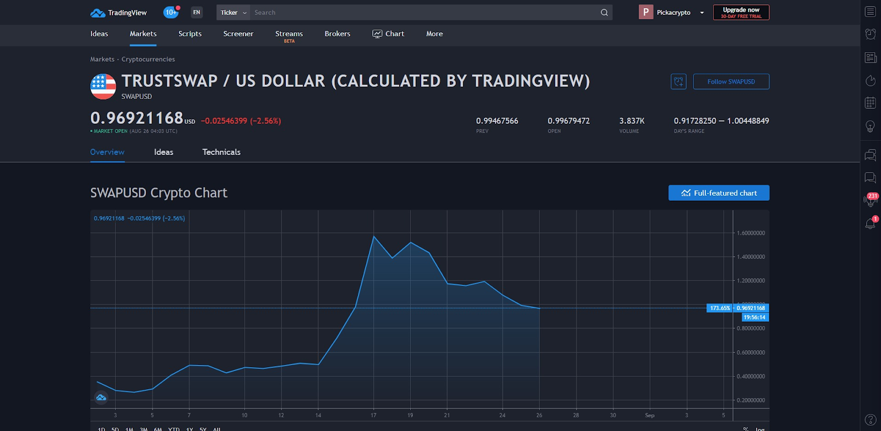The height and width of the screenshot is (431, 881).
Task: Click the 0.96921168 current price label on price axis
Action: pyautogui.click(x=751, y=308)
